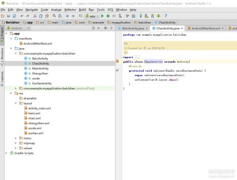The width and height of the screenshot is (237, 180).
Task: Open the Captures tool window tab
Action: 2,79
